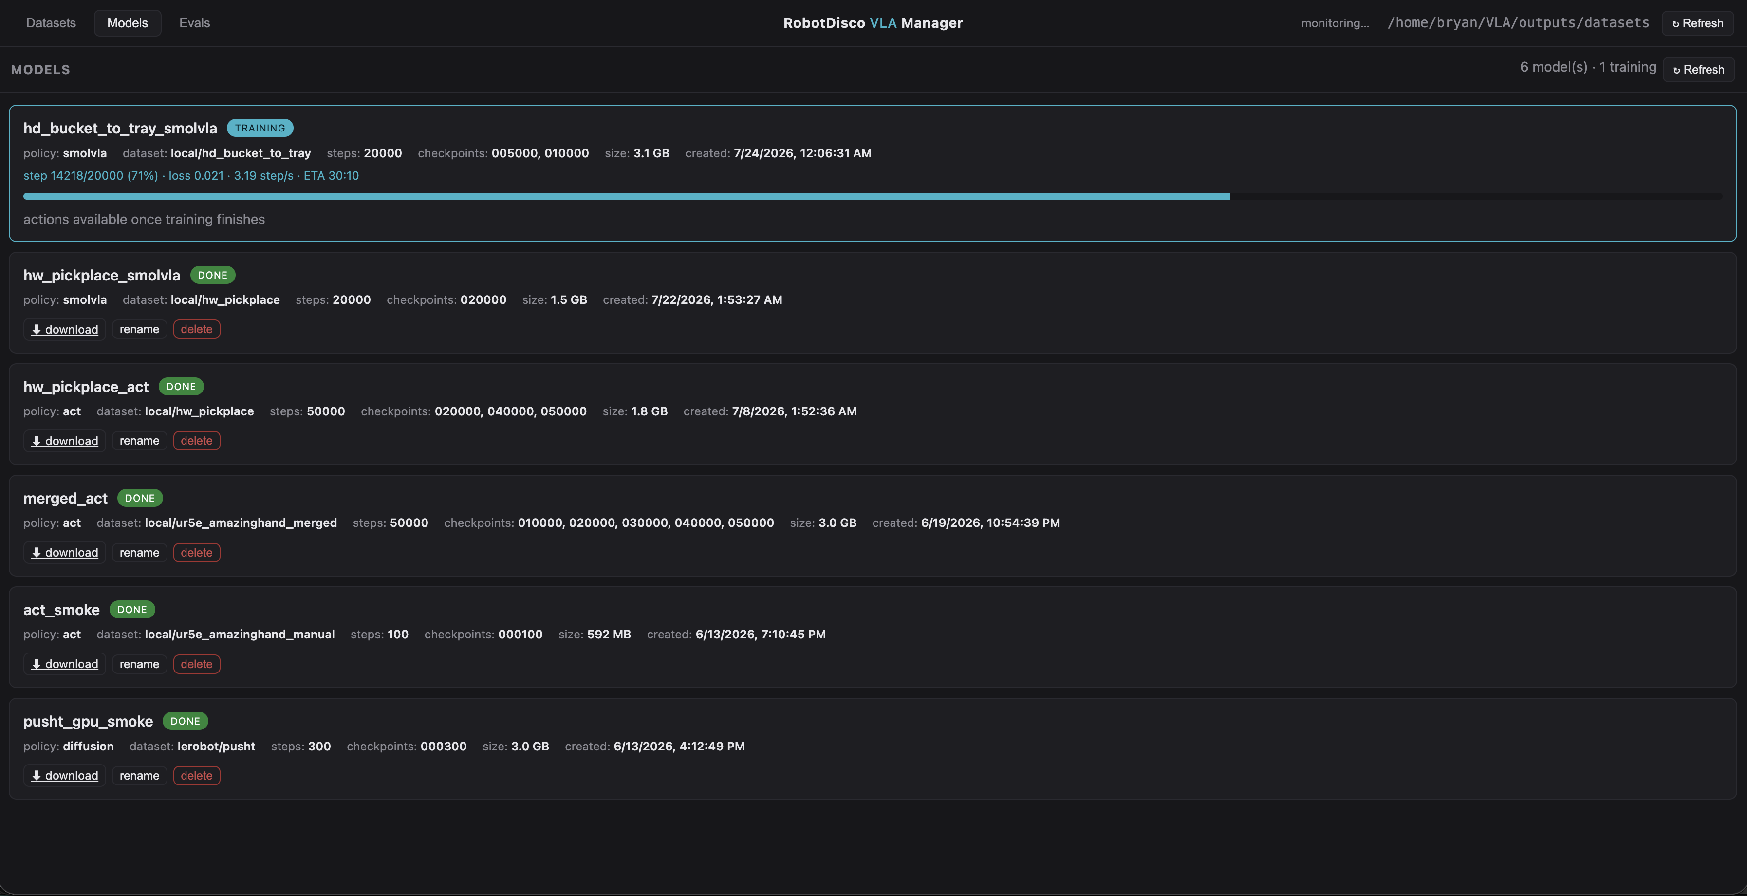1747x896 pixels.
Task: Rename the merged_act model
Action: pos(140,553)
